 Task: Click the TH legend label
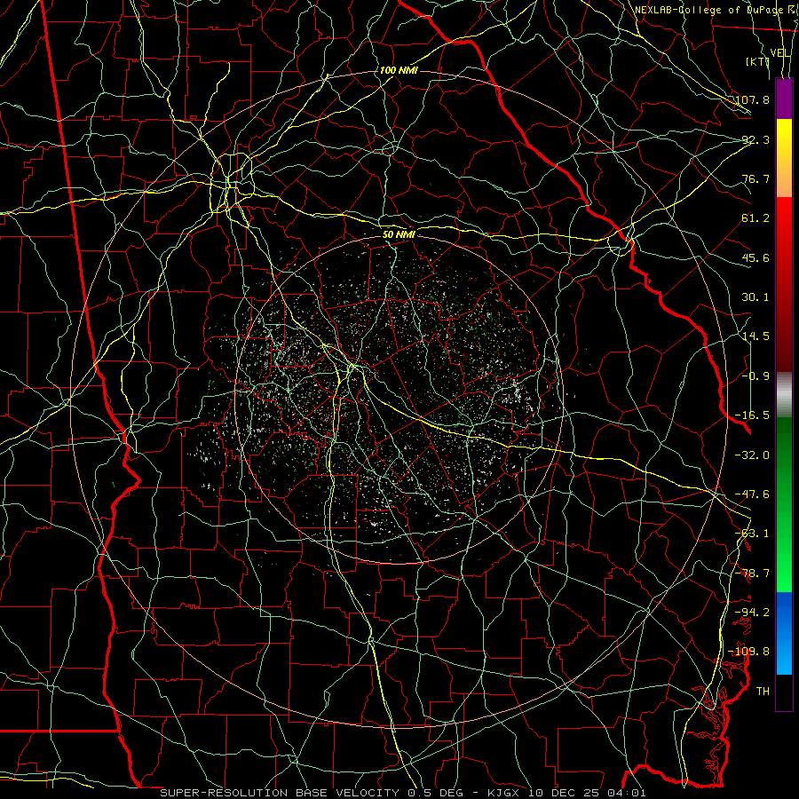point(763,691)
